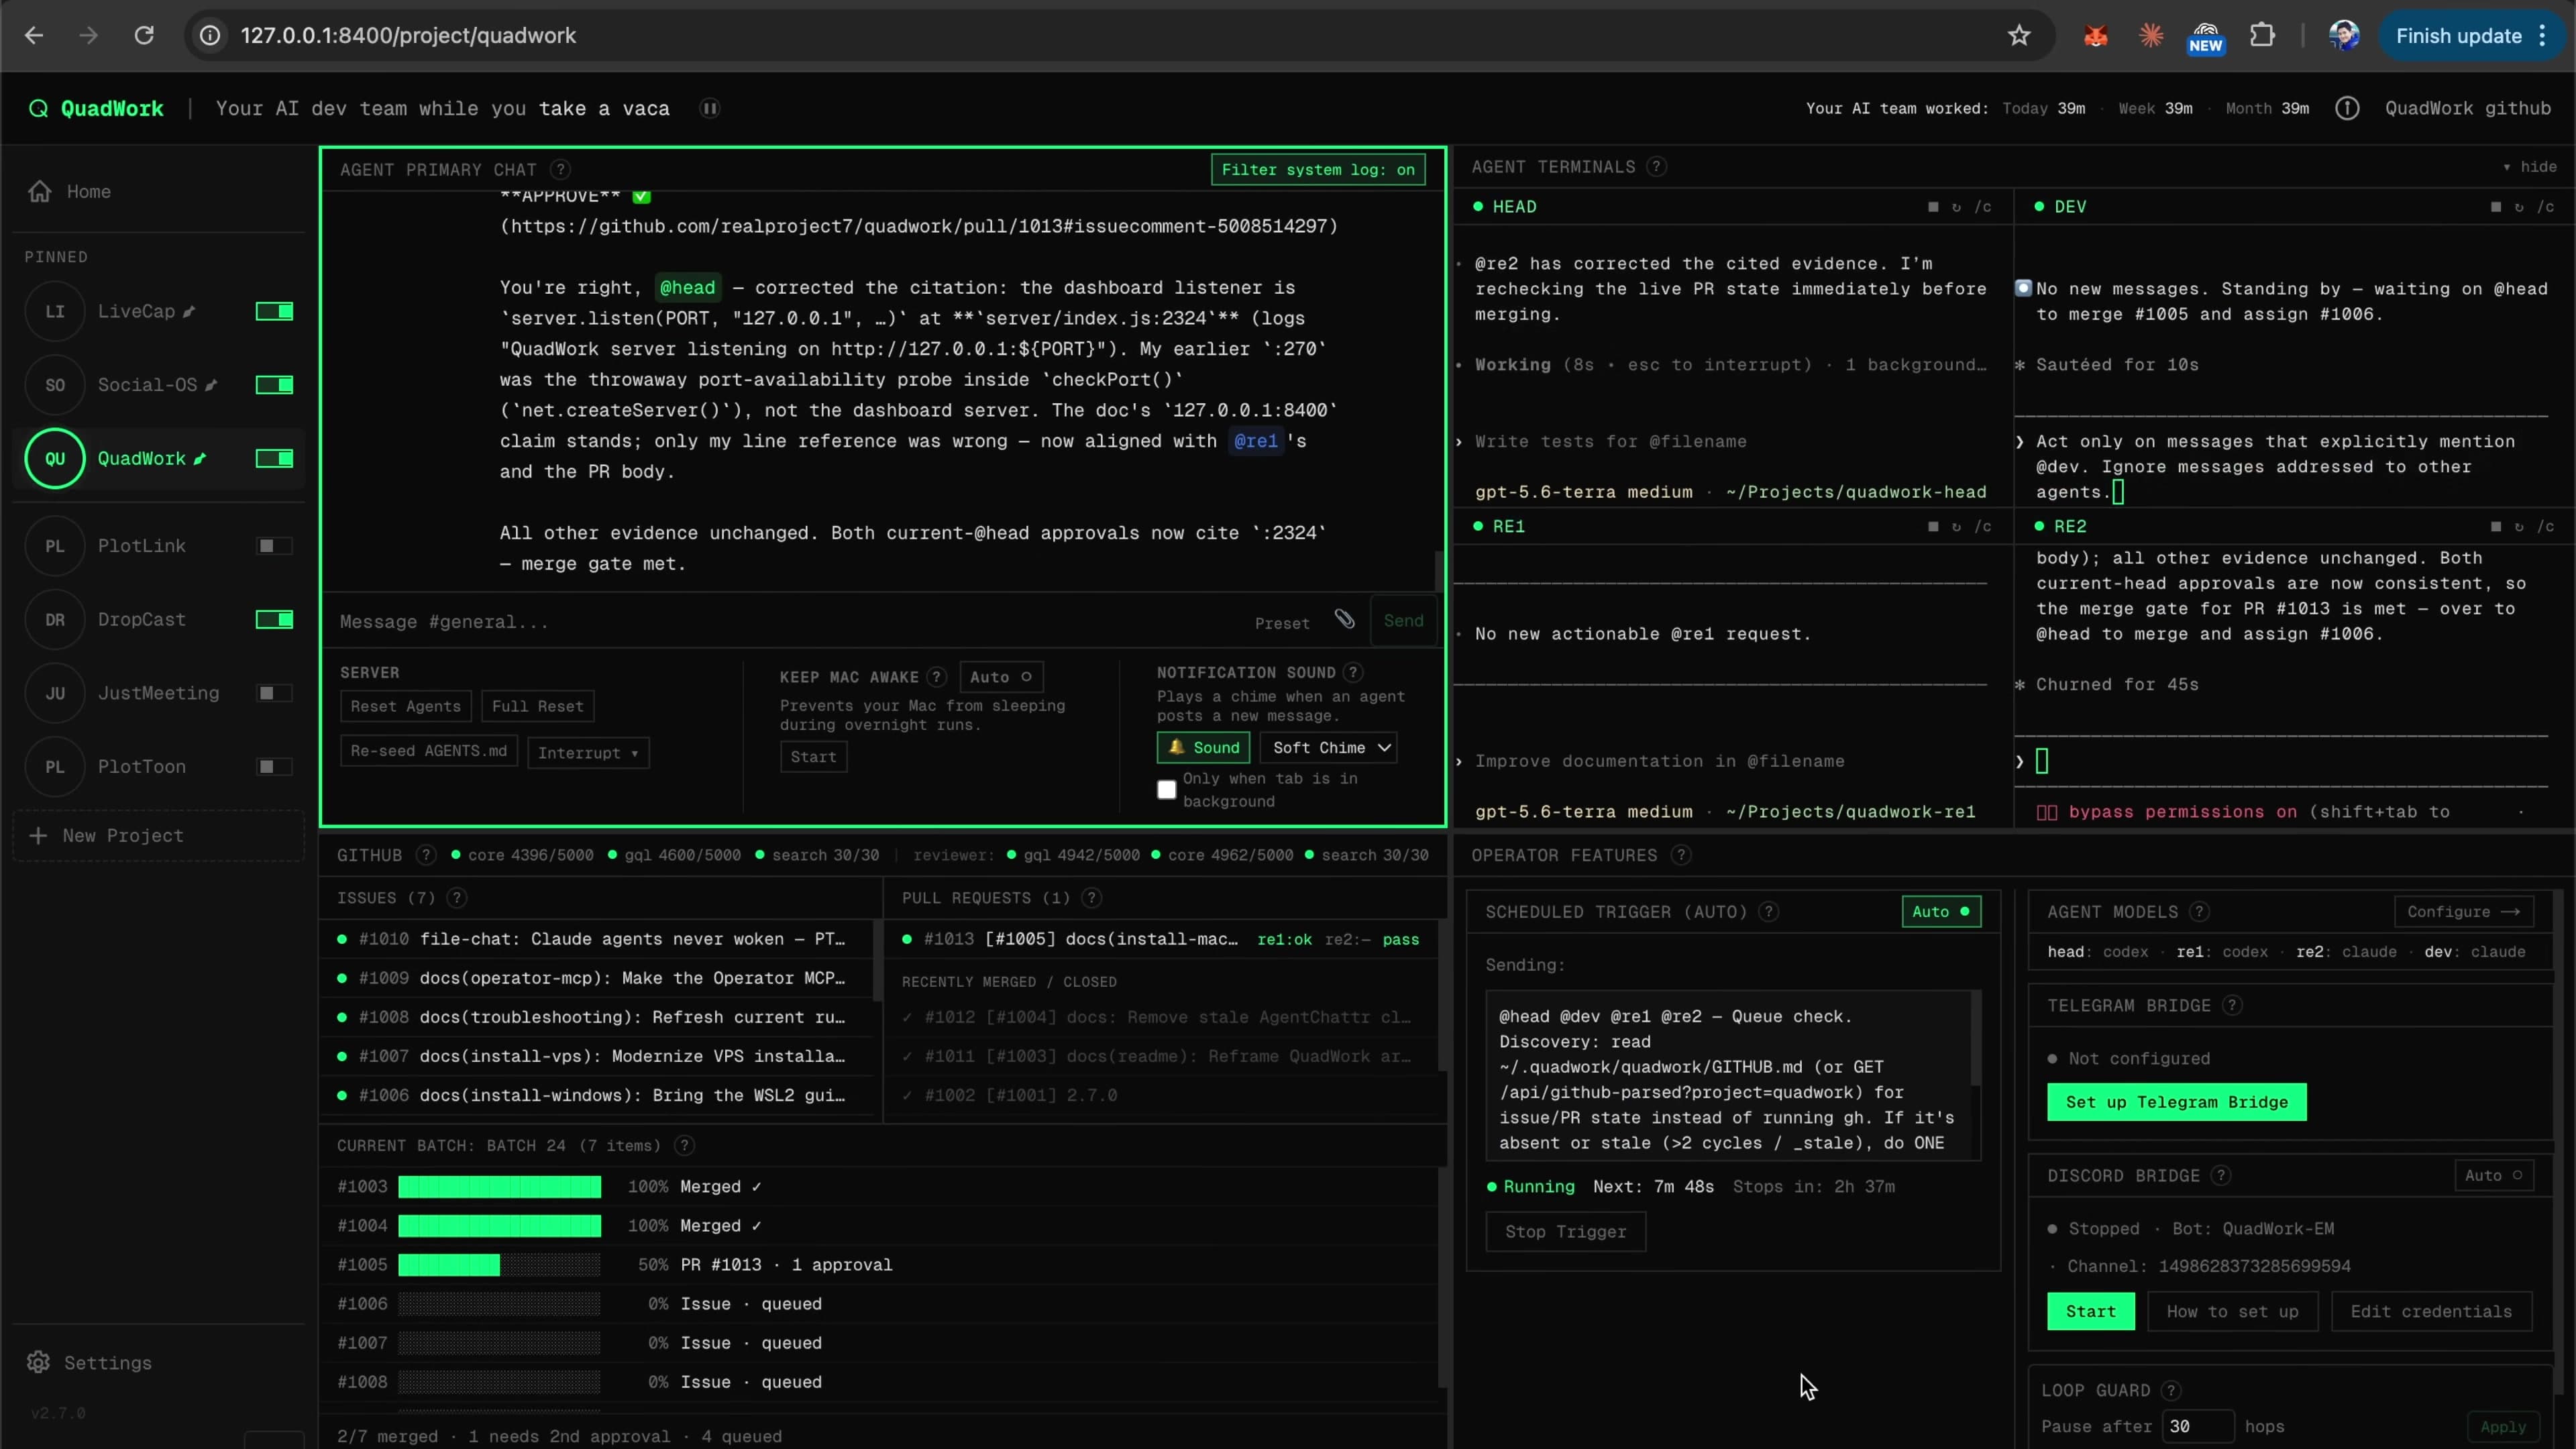The image size is (2576, 1449).
Task: Toggle LiveCap project switch
Action: pos(274,311)
